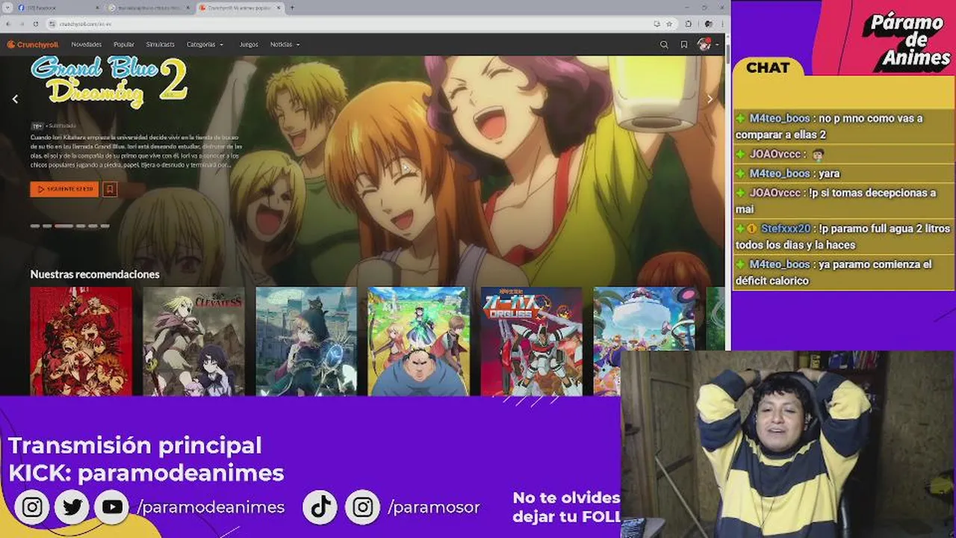
Task: Open Chrome extensions puzzle icon
Action: 689,24
